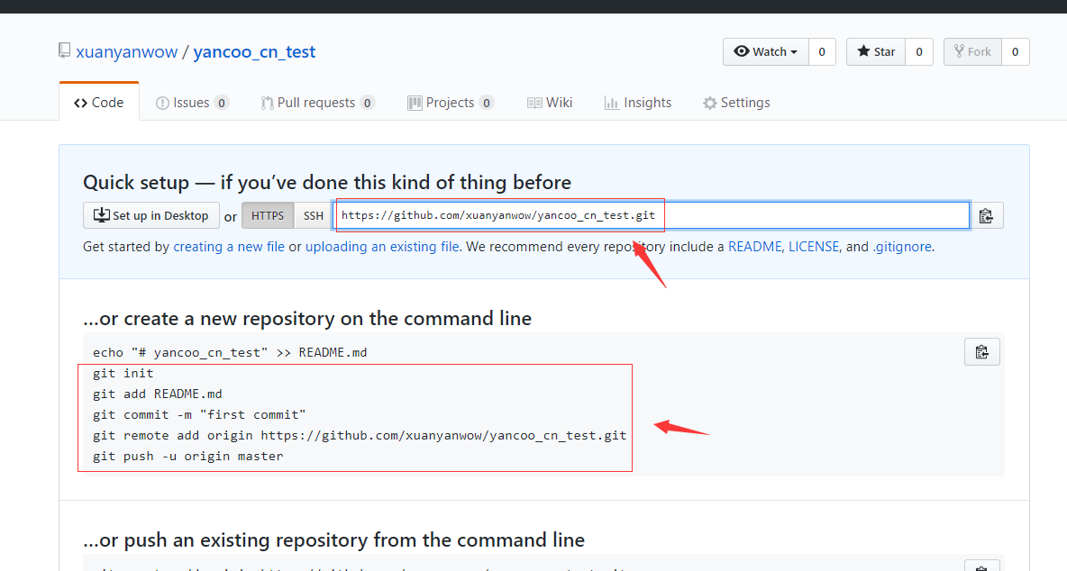
Task: Follow the 'uploading an existing file' link
Action: (x=382, y=247)
